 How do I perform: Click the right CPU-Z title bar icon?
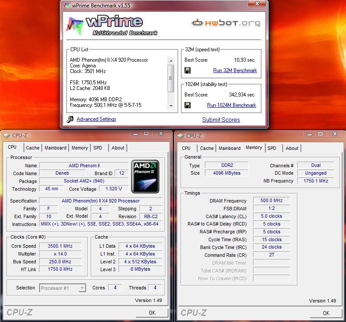pos(181,136)
